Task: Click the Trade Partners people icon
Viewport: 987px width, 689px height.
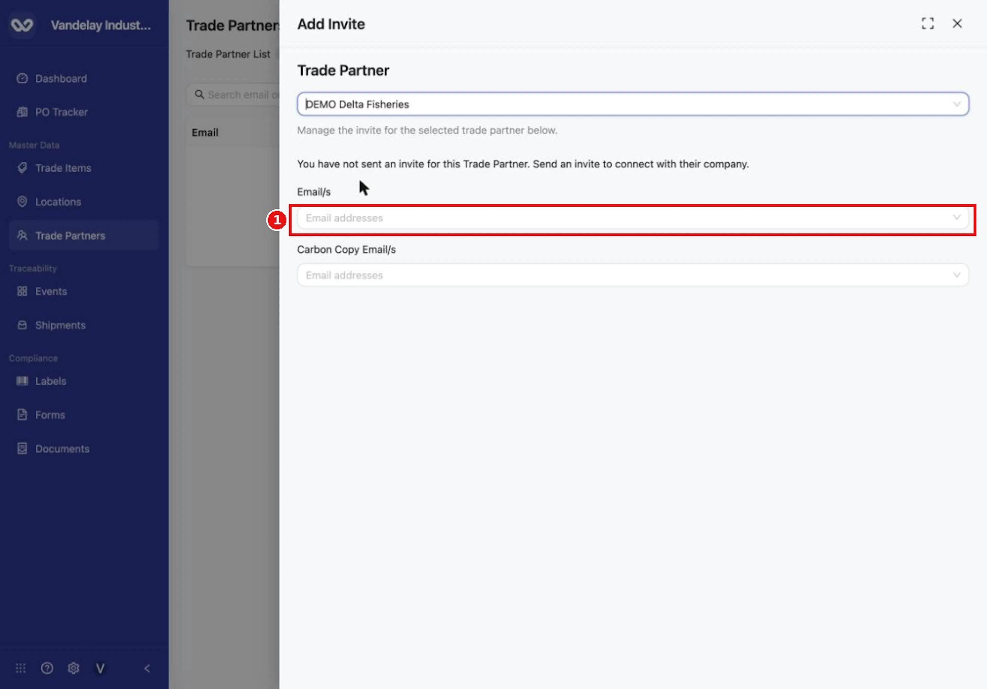Action: pos(22,235)
